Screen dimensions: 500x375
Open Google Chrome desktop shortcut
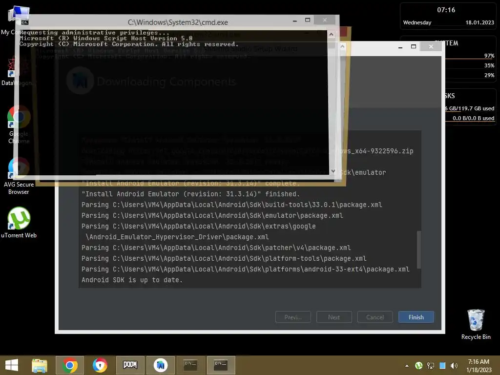click(x=19, y=125)
